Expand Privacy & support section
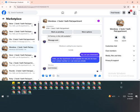Image resolution: width=140 pixels, height=112 pixels. (120, 60)
